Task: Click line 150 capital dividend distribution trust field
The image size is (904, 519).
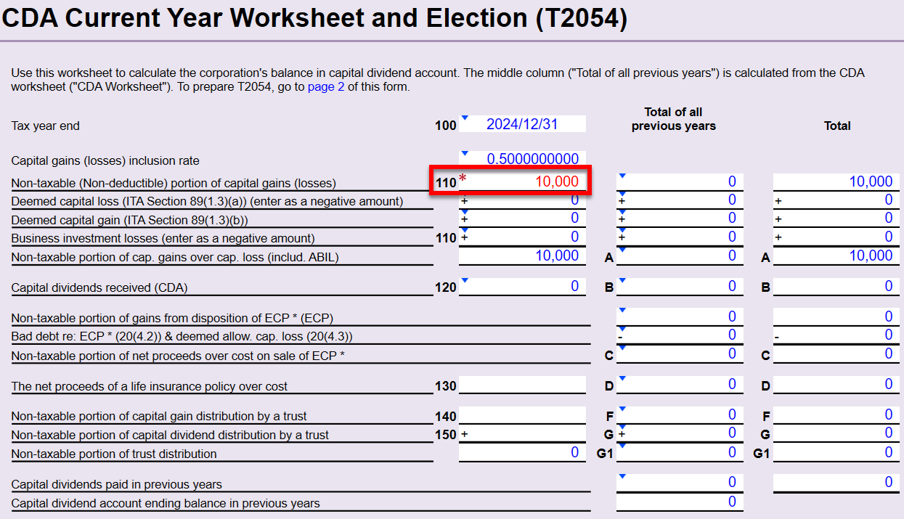Action: (x=522, y=434)
